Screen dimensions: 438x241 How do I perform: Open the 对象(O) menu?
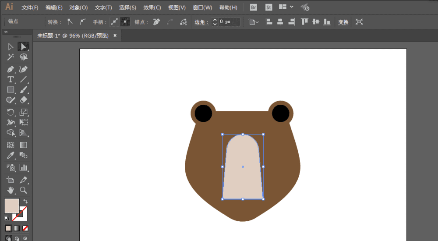pos(78,7)
